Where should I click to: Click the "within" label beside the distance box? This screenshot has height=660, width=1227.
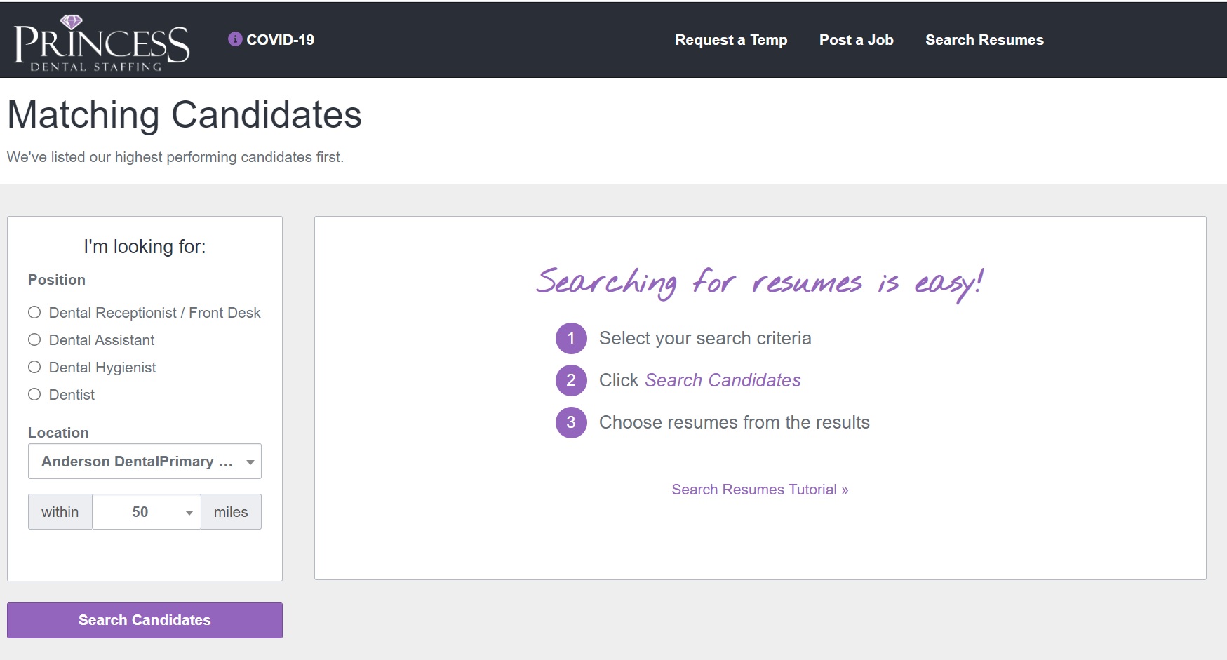(60, 512)
